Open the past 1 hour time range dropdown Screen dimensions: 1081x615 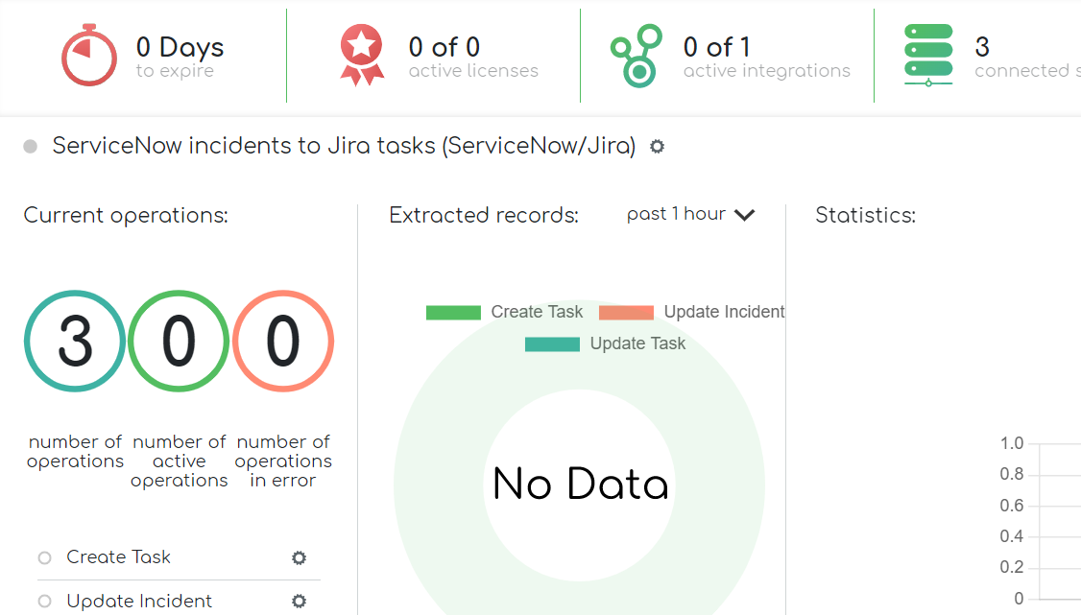[x=675, y=214]
